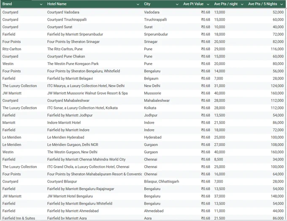
Task: Click the Courtyard Surat hotel name cell
Action: 60,27
